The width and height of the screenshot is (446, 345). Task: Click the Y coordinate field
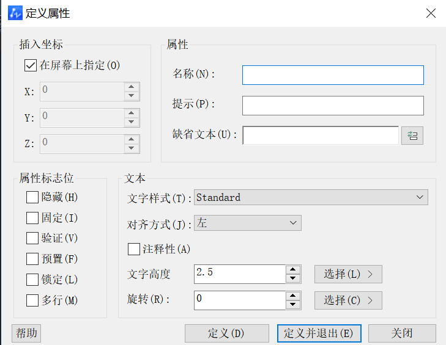pos(82,118)
